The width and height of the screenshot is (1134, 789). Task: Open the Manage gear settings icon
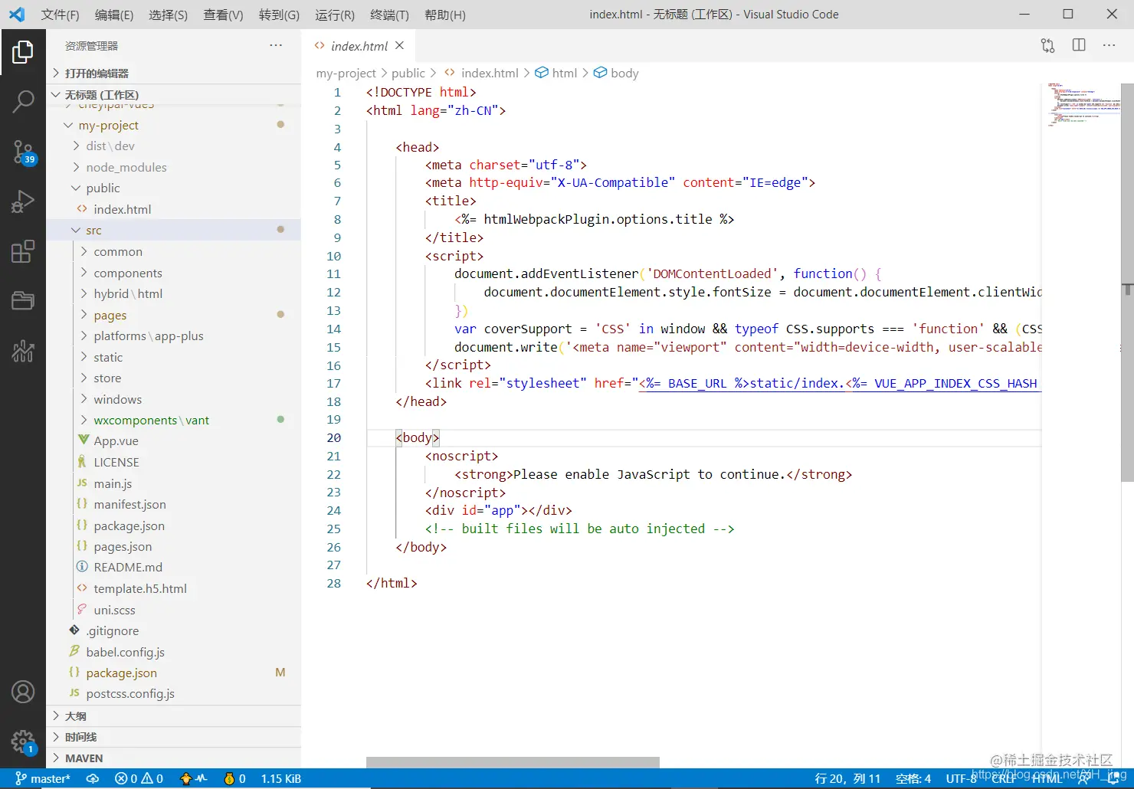pyautogui.click(x=23, y=742)
